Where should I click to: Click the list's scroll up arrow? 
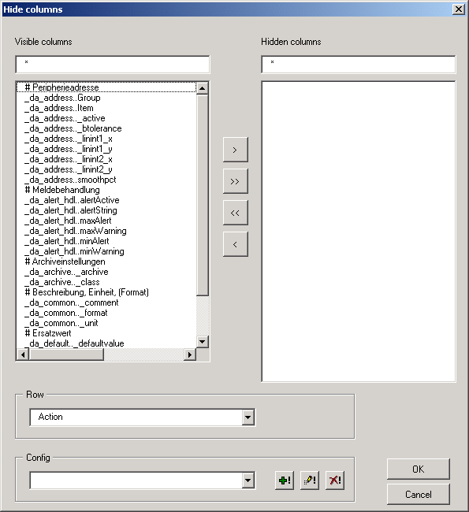click(x=203, y=88)
